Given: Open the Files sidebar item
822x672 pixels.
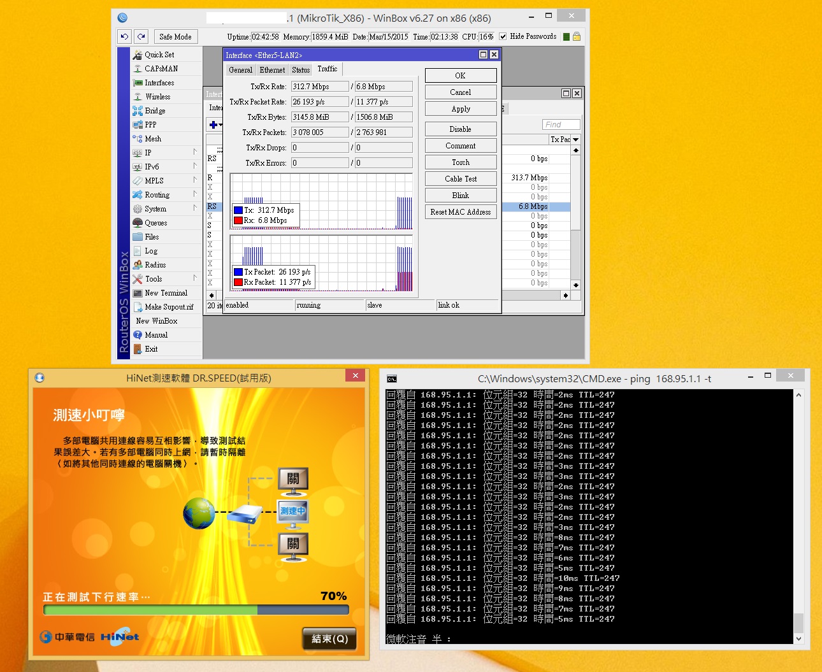Looking at the screenshot, I should [x=166, y=237].
